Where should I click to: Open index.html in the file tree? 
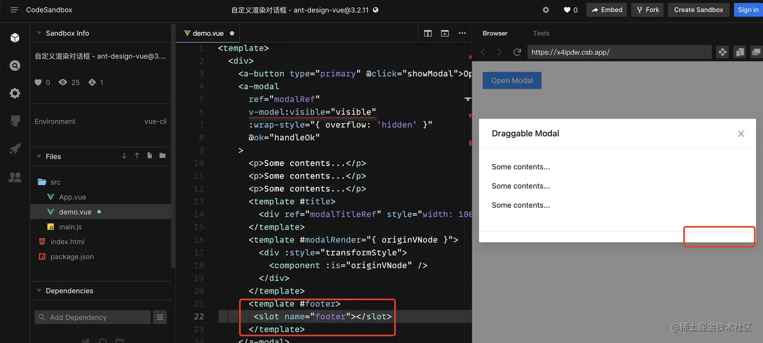101,242
